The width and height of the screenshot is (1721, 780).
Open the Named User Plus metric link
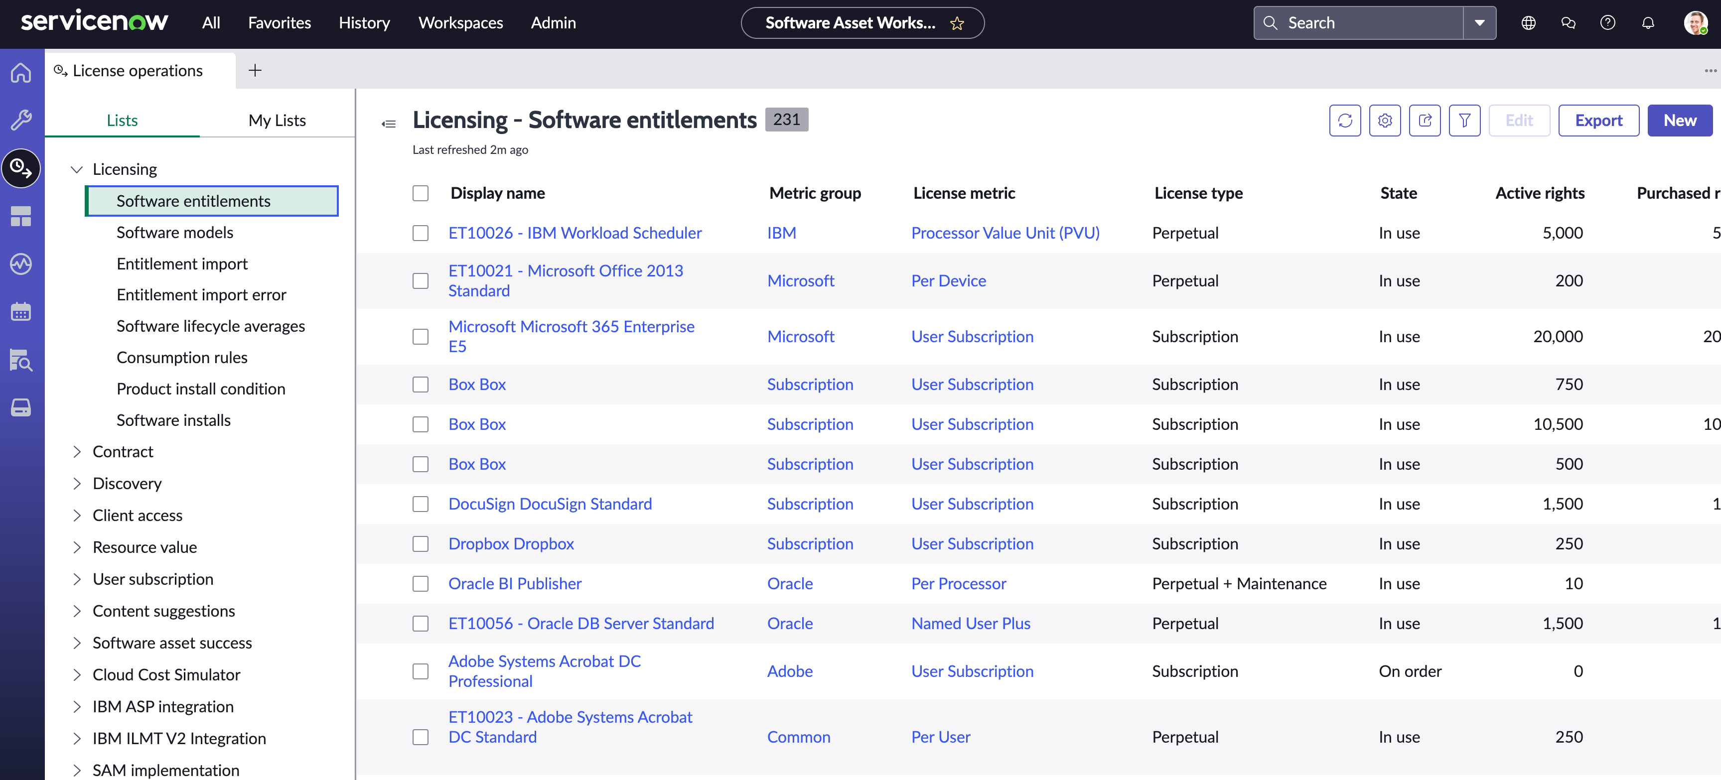coord(971,624)
